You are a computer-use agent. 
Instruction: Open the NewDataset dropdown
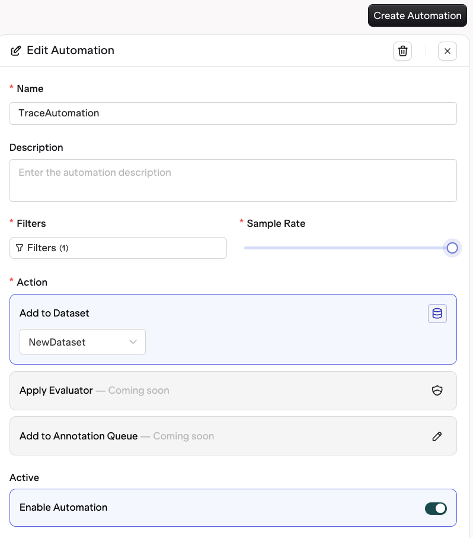click(x=82, y=341)
